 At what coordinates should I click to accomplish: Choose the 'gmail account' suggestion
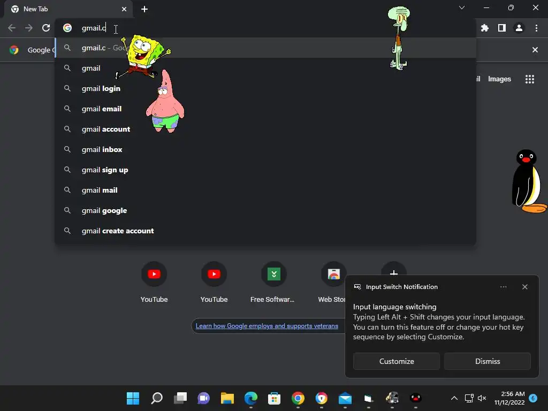pyautogui.click(x=265, y=129)
